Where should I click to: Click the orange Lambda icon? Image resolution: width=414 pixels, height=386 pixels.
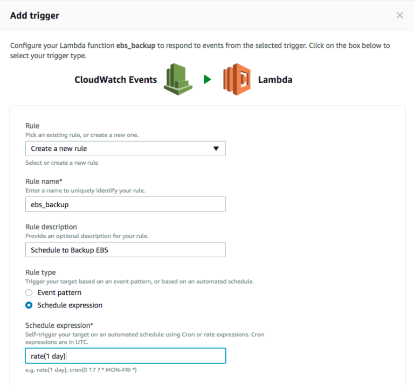(237, 79)
